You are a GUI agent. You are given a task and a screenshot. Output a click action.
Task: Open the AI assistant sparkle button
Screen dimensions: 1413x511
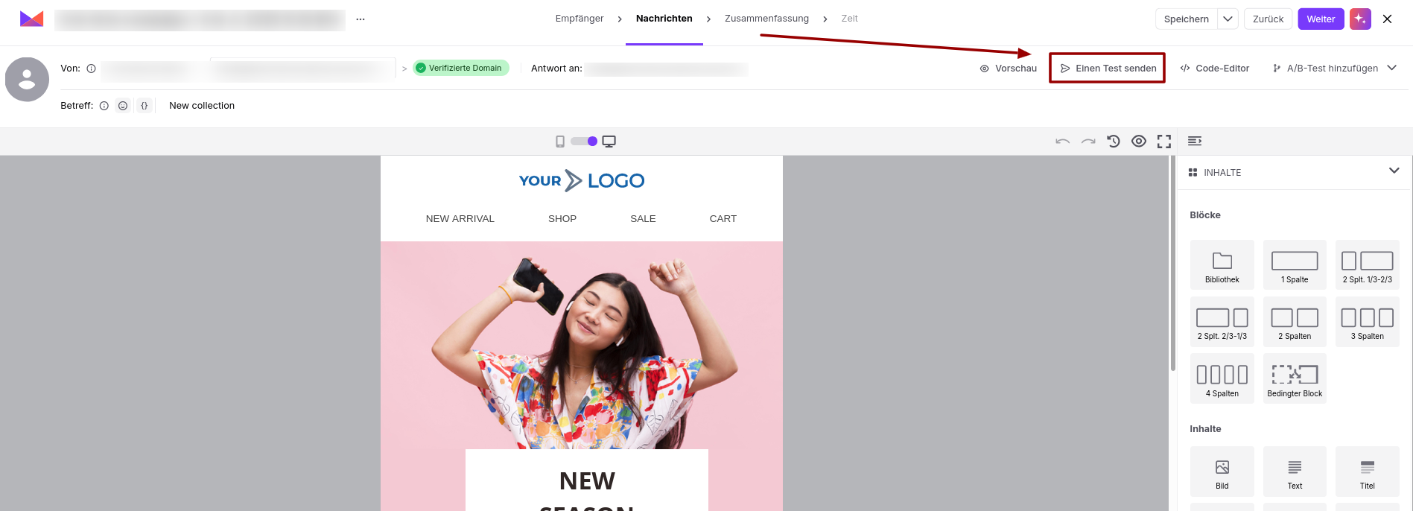click(1360, 19)
